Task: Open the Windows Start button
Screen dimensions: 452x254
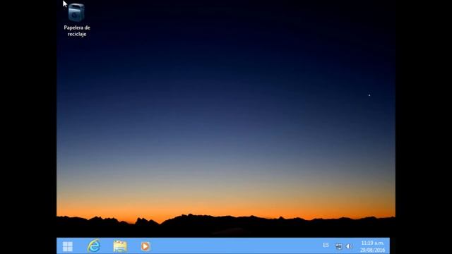Action: [68, 246]
